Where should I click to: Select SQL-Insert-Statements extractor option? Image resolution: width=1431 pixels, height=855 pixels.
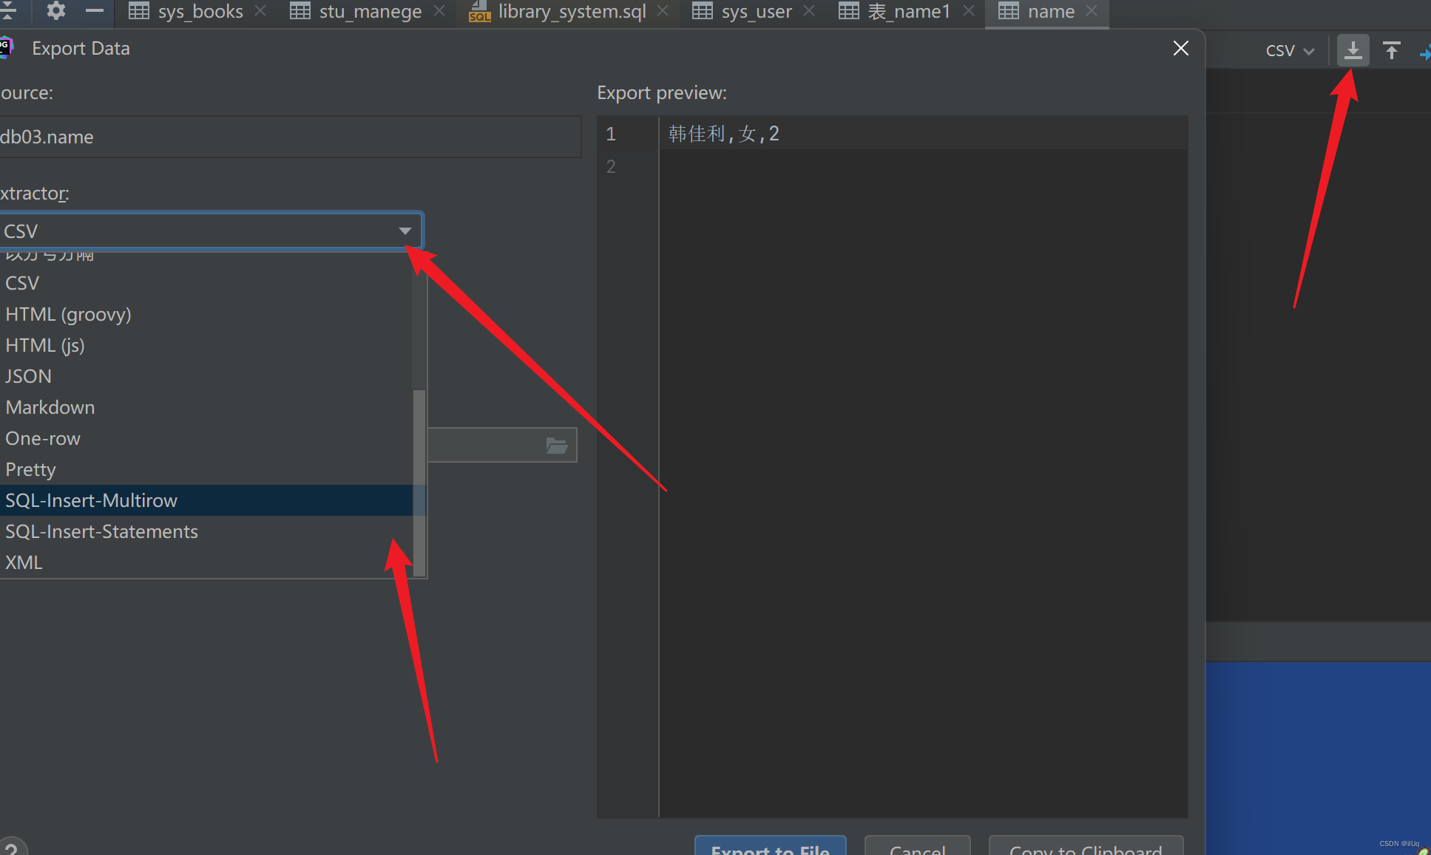(206, 531)
